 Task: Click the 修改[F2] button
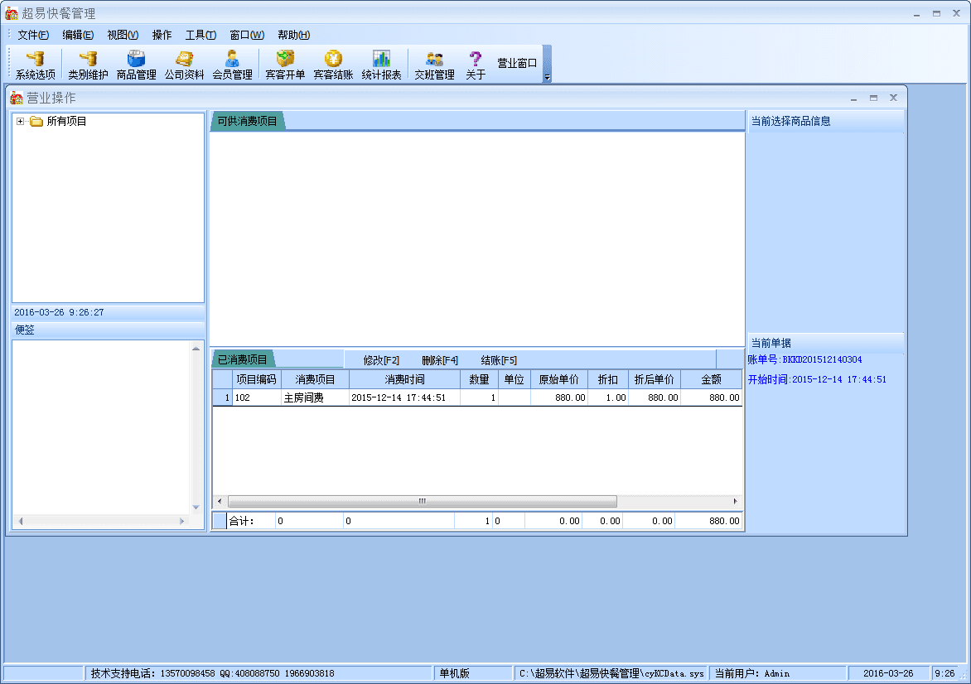click(x=381, y=360)
